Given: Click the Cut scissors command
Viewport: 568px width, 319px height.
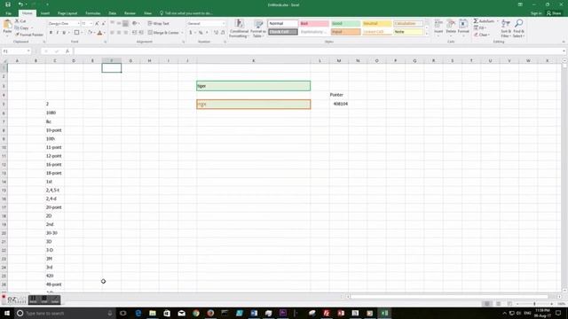Looking at the screenshot, I should point(20,21).
